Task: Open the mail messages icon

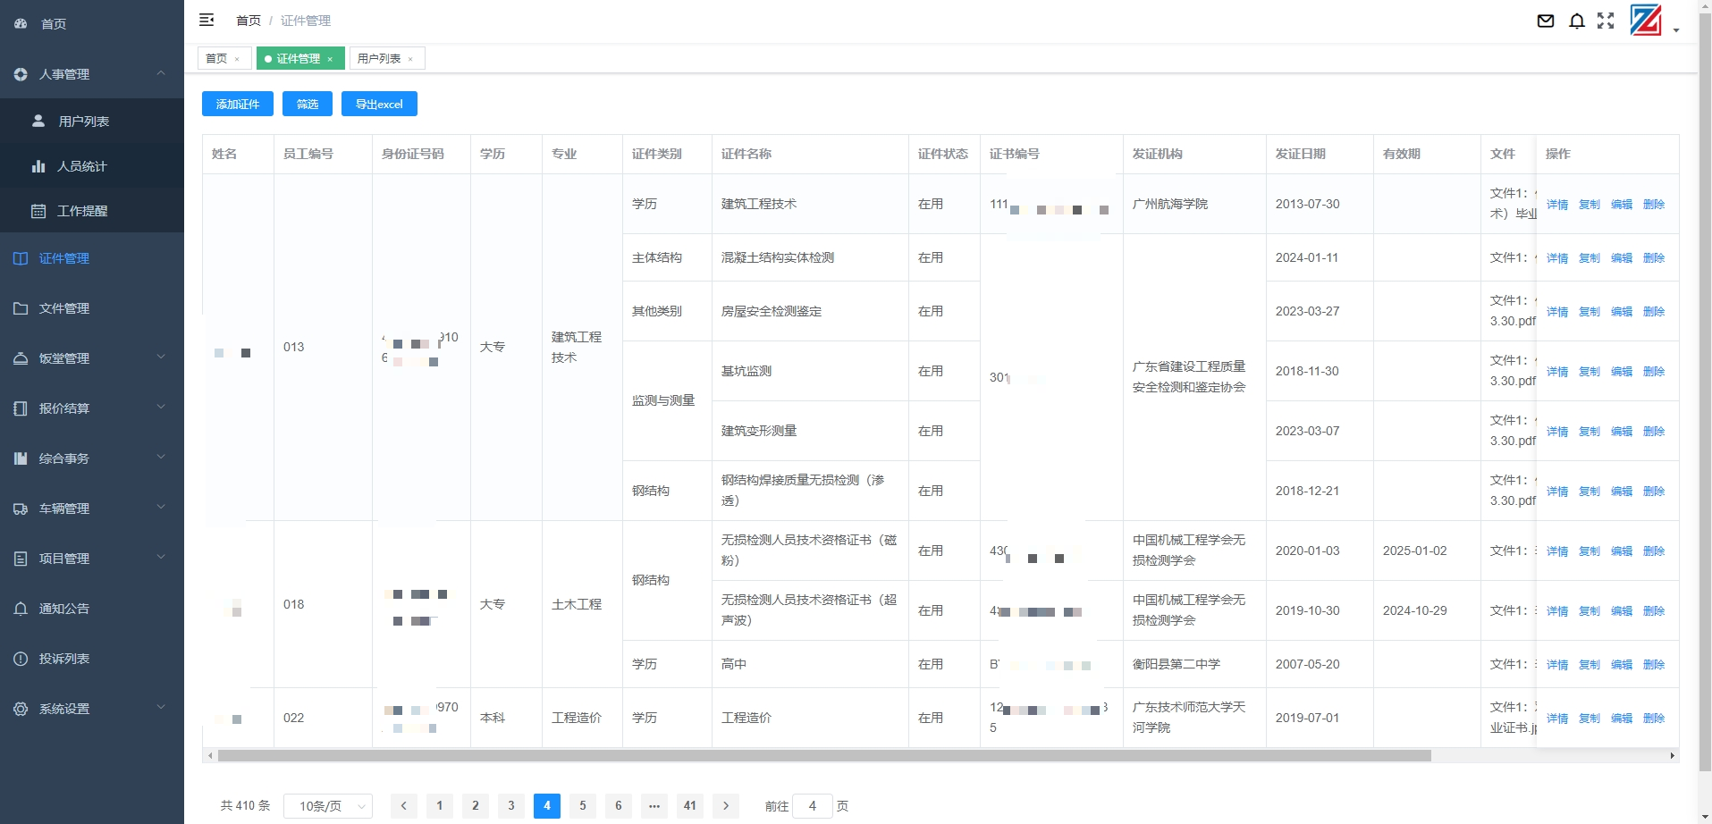Action: [1546, 21]
